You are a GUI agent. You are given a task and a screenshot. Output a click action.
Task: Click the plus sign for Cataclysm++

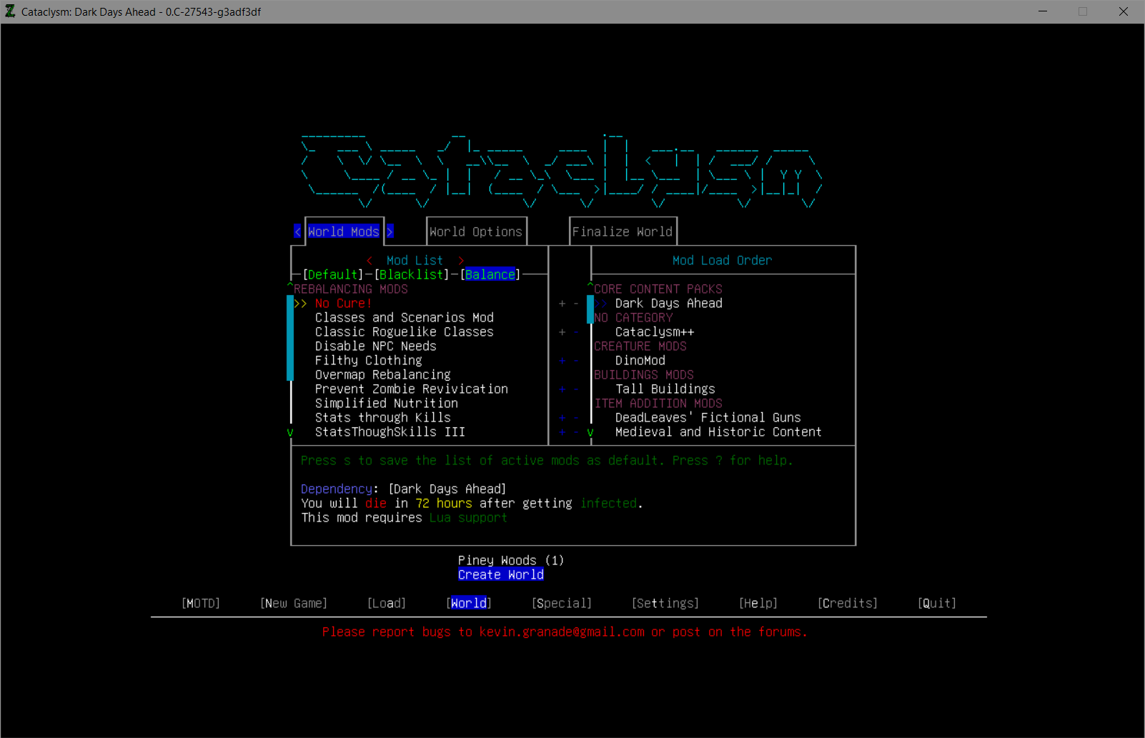pyautogui.click(x=562, y=332)
